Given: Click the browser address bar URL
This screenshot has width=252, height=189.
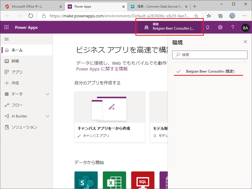Looking at the screenshot, I should 119,16.
